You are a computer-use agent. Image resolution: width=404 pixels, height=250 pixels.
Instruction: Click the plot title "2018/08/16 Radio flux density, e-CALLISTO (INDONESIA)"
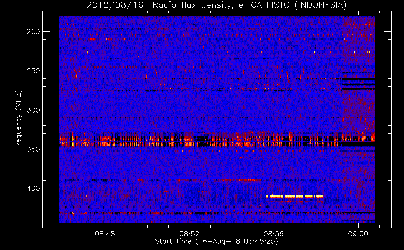(x=216, y=5)
